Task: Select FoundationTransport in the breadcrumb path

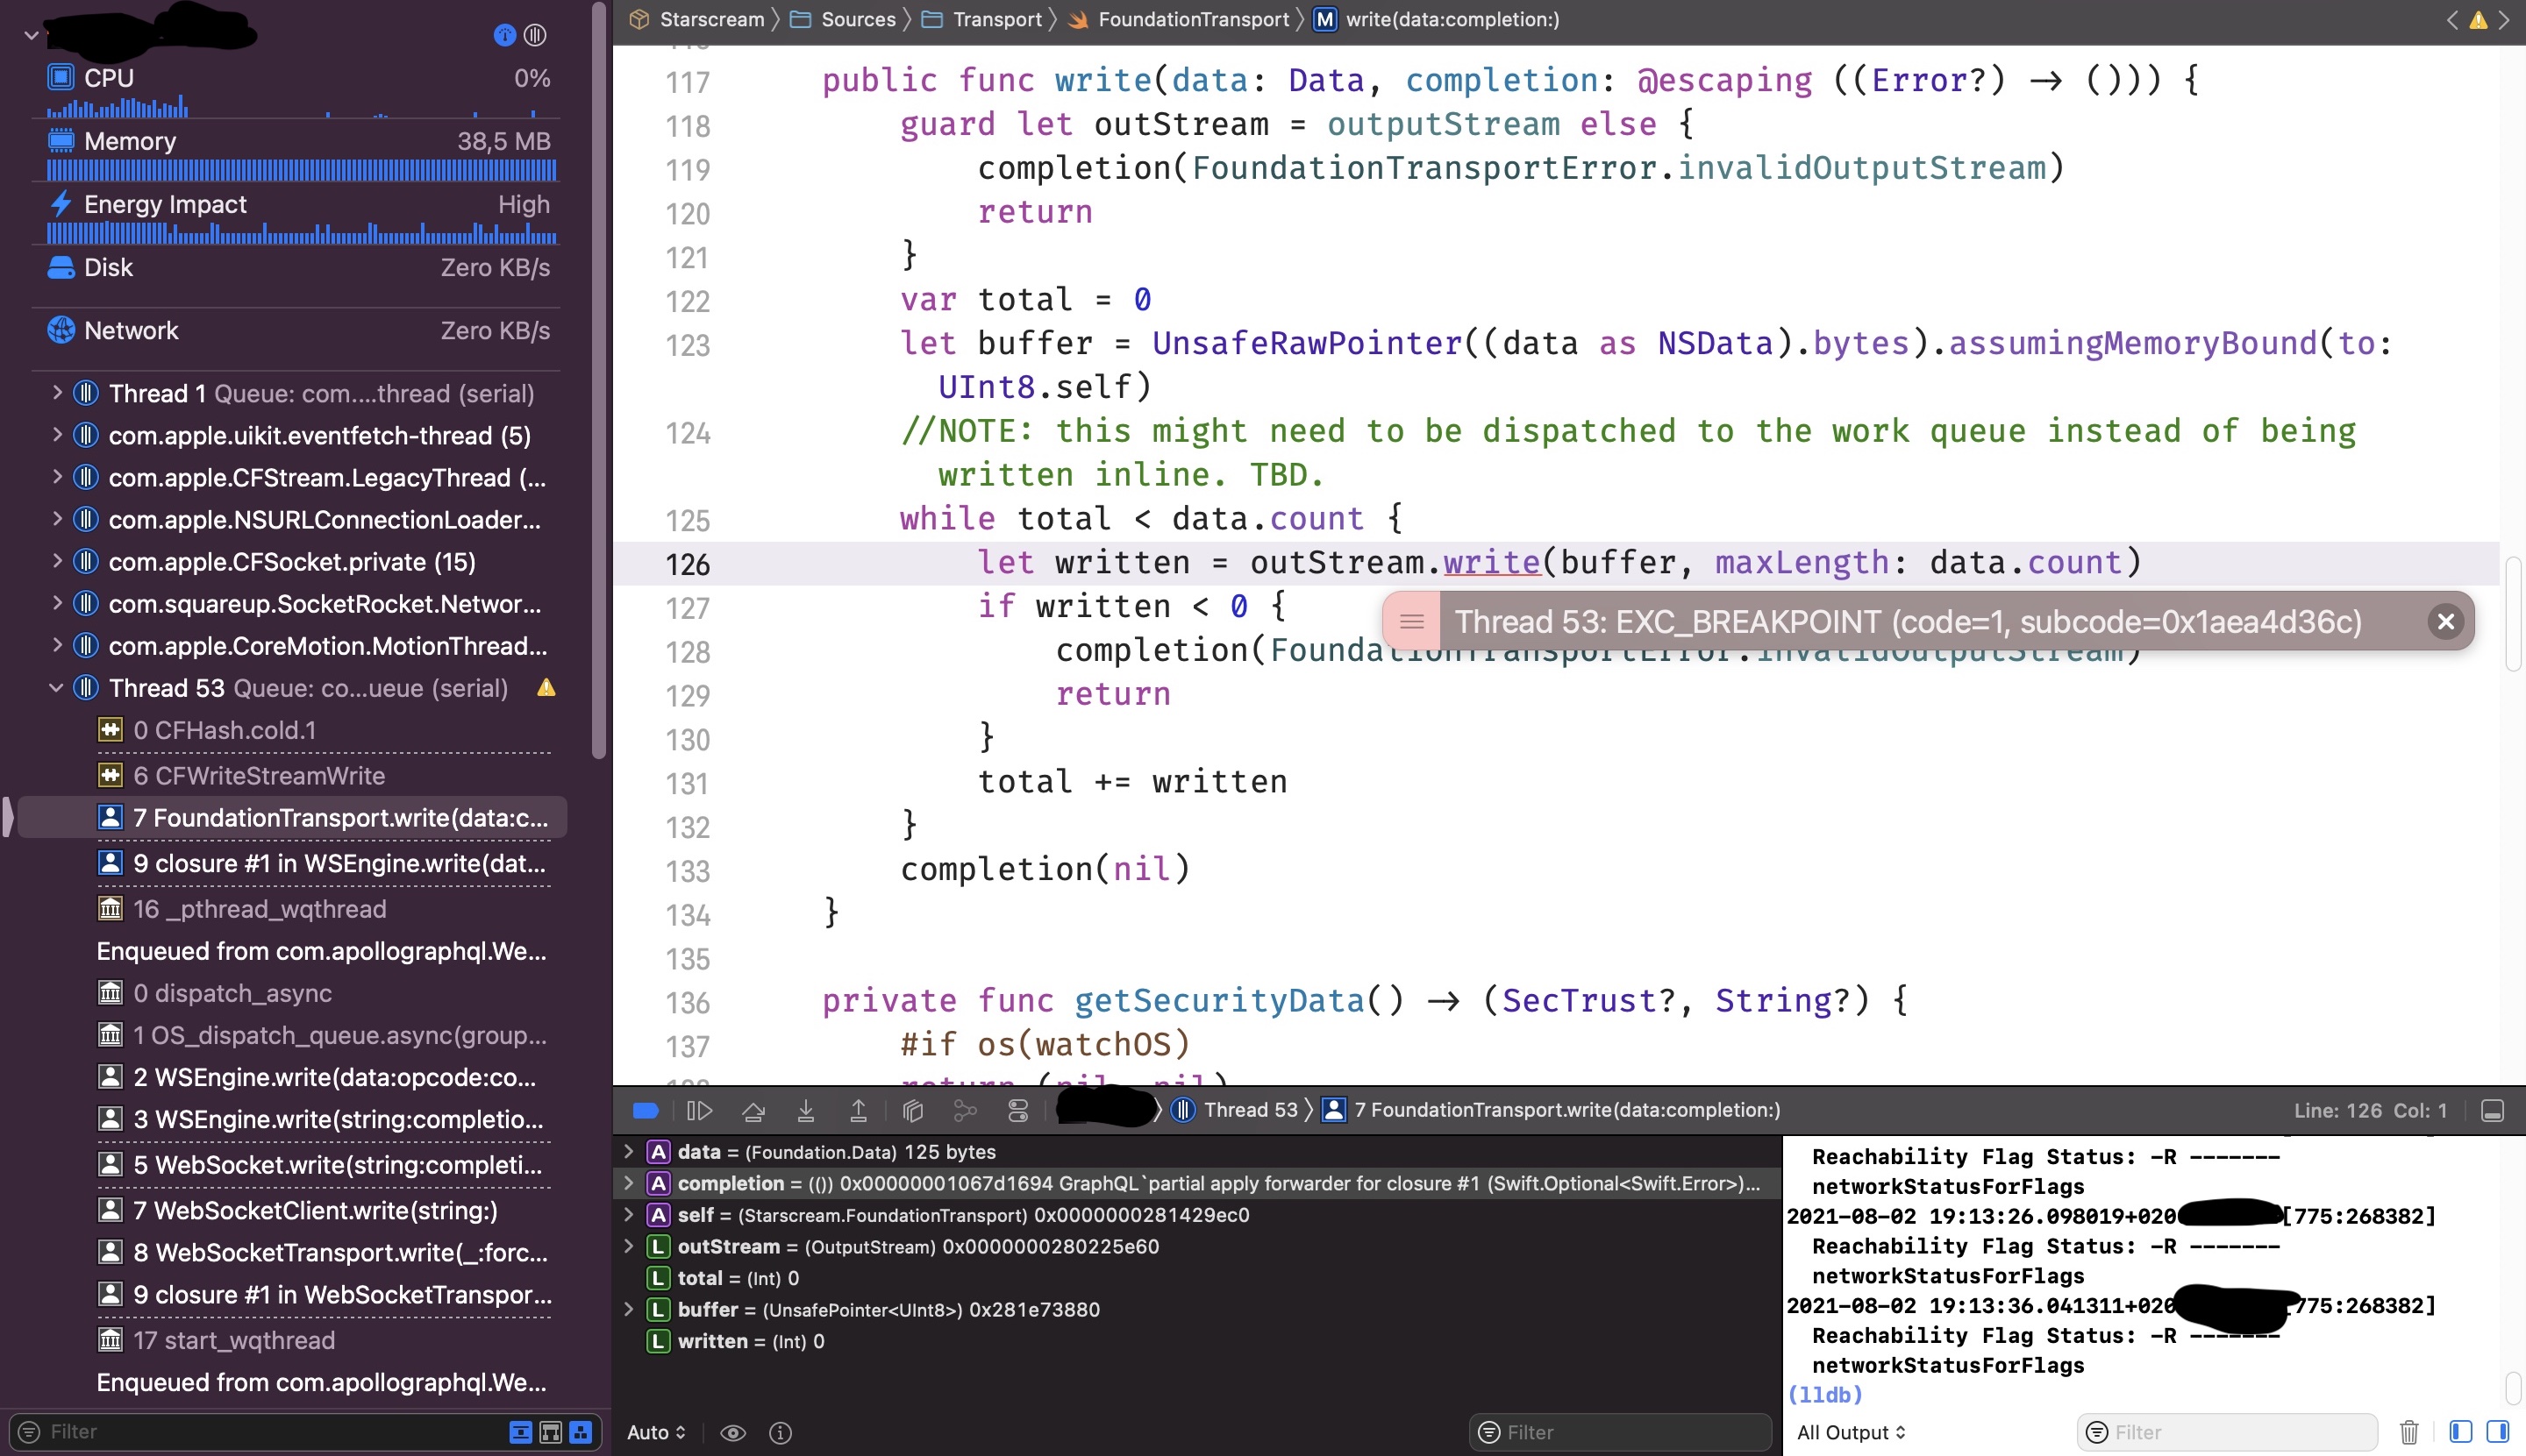Action: click(x=1191, y=19)
